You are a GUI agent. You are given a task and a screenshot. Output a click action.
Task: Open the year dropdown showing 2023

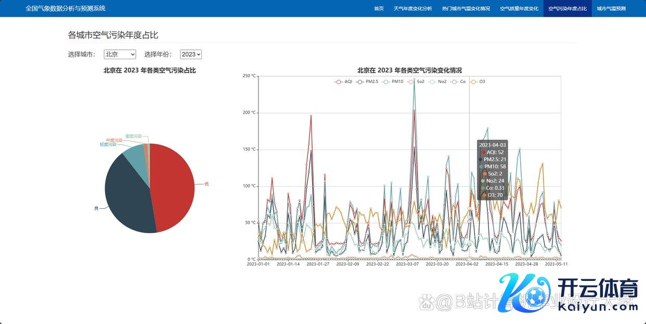pyautogui.click(x=190, y=55)
